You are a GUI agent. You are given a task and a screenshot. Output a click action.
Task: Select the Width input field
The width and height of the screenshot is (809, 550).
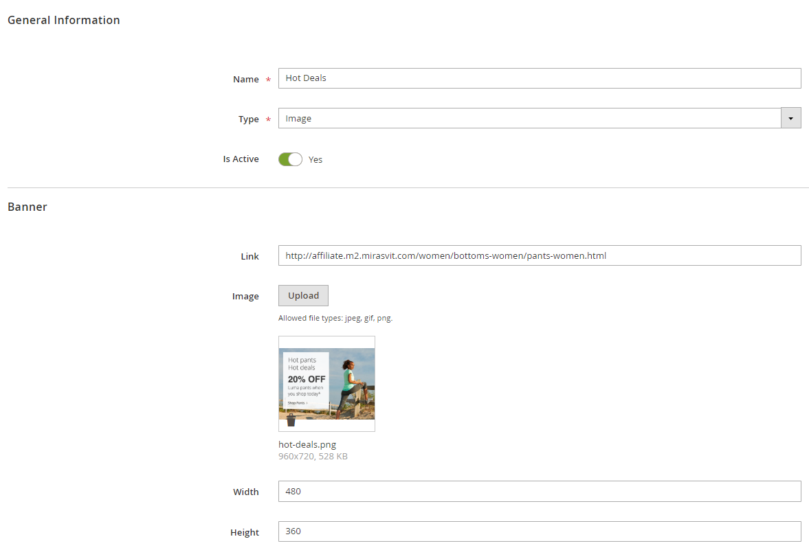pyautogui.click(x=539, y=492)
